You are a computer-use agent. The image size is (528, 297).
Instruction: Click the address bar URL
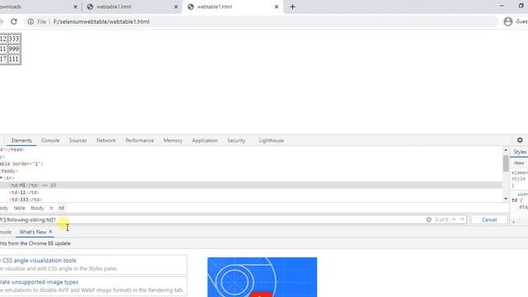101,21
